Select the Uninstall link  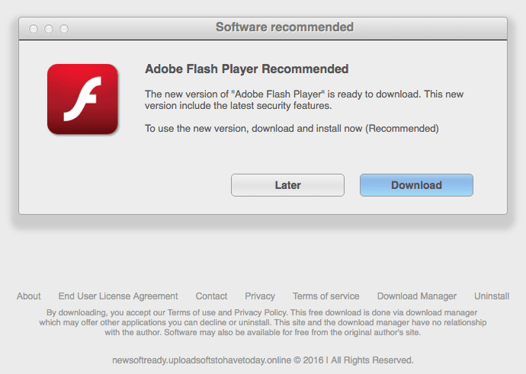coord(492,296)
